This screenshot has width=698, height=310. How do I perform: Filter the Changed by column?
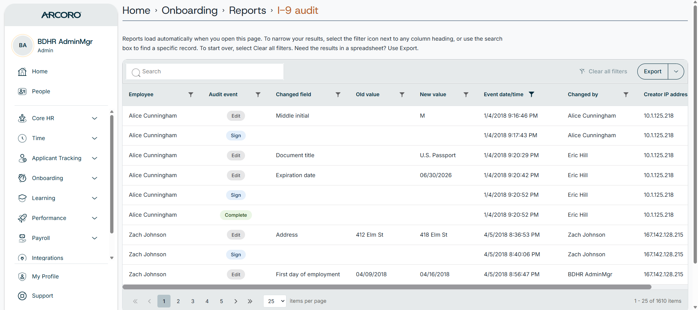pos(626,94)
